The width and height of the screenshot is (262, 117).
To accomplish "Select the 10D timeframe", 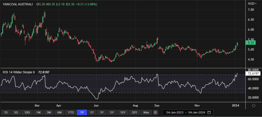I will tap(27, 112).
